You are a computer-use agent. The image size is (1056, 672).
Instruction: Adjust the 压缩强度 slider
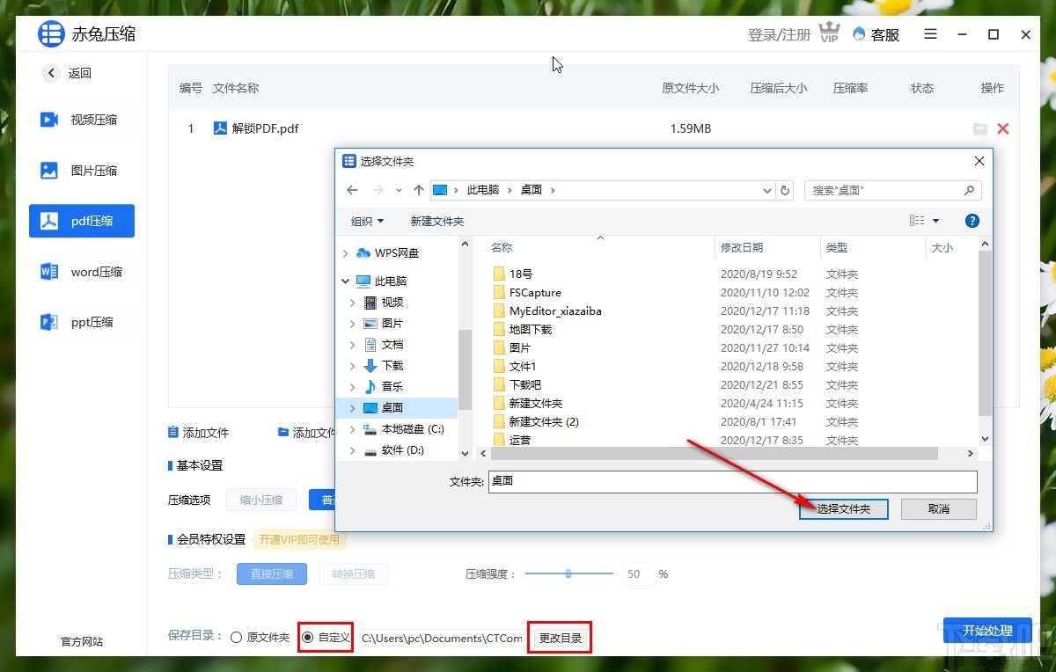(568, 573)
